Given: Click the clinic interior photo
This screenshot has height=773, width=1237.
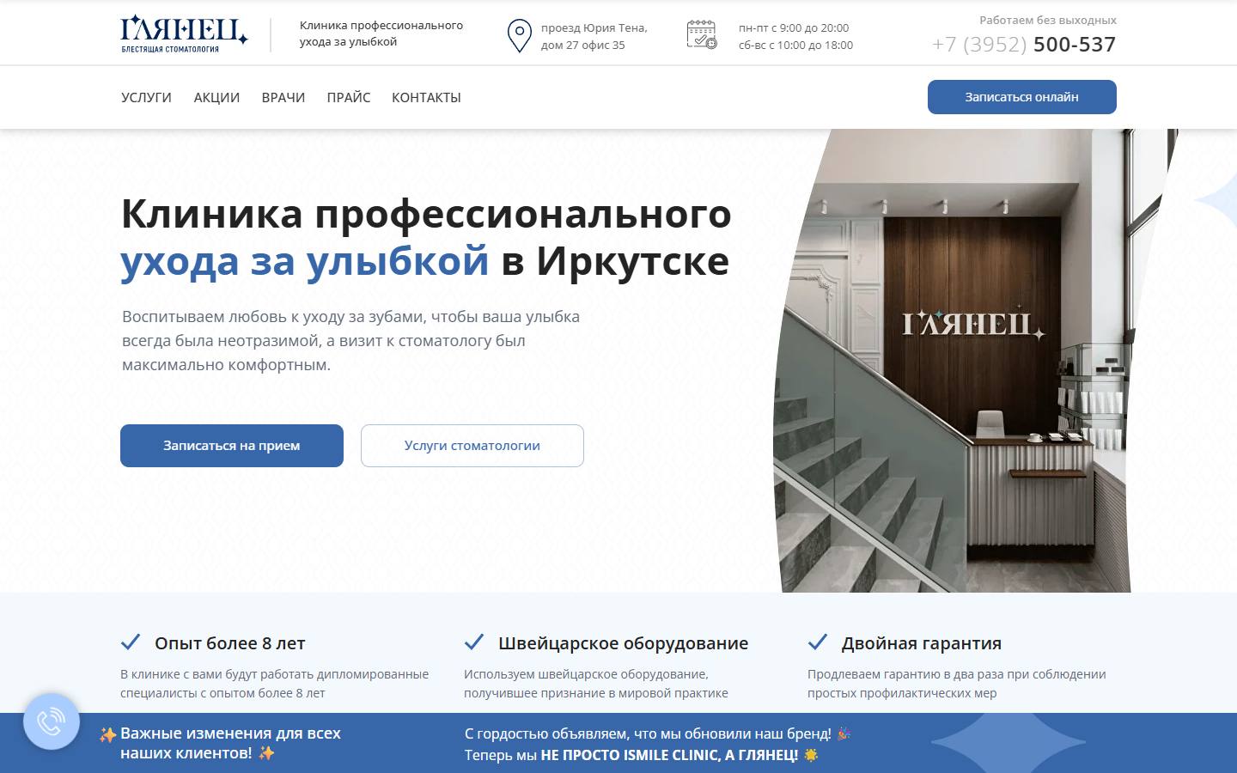Looking at the screenshot, I should 975,361.
